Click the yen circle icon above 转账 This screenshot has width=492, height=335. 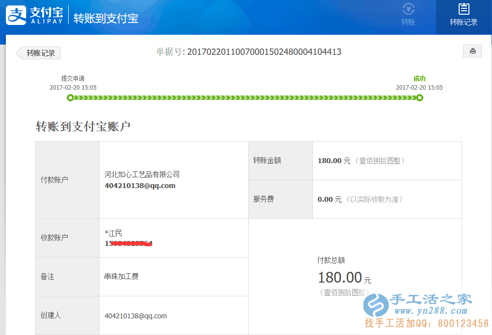coord(408,9)
